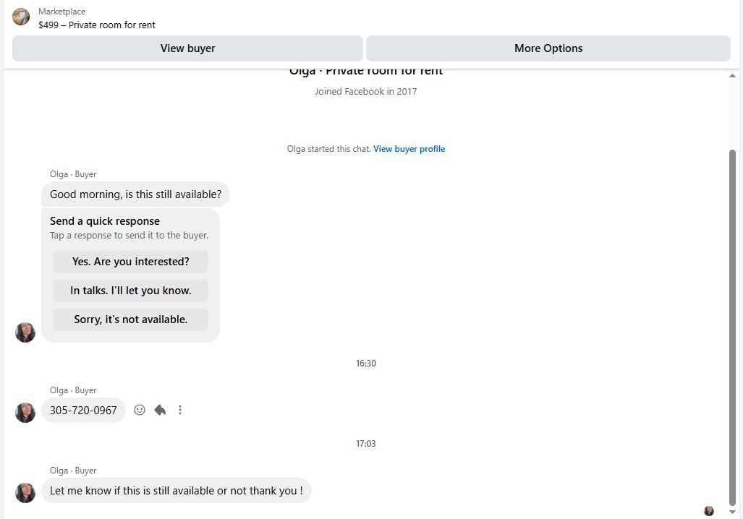743x519 pixels.
Task: Send "Sorry, it's not available." response
Action: 130,319
